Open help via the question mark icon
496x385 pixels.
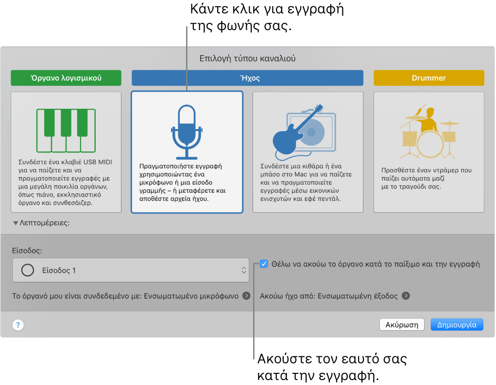[17, 325]
